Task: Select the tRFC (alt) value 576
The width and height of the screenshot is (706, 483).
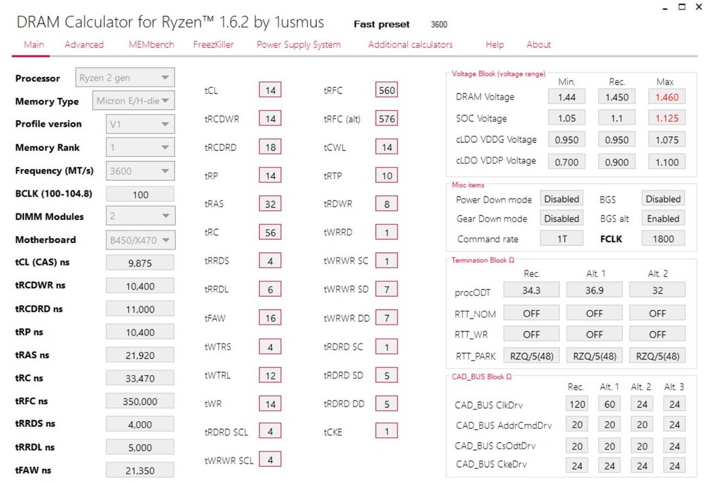Action: 387,118
